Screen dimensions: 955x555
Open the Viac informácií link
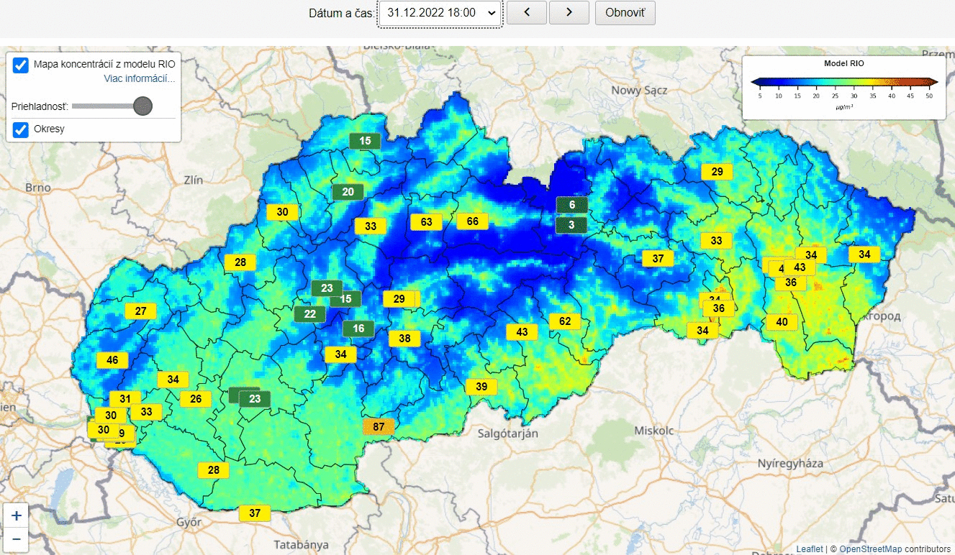[x=140, y=78]
